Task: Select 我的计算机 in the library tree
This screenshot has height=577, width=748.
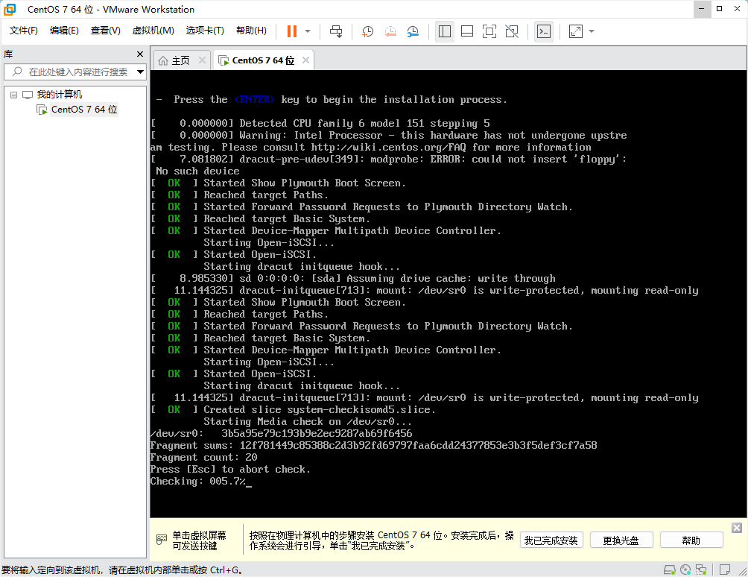Action: click(x=59, y=95)
